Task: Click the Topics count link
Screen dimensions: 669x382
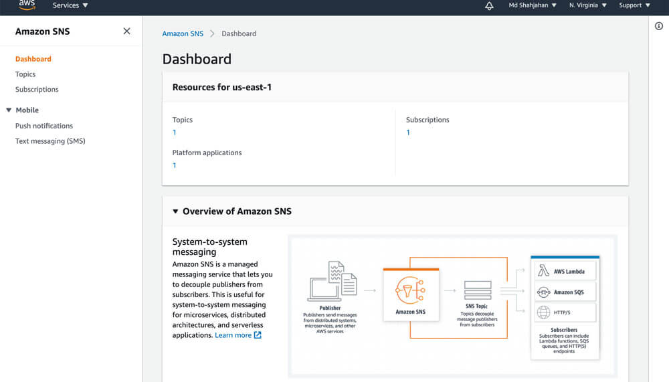Action: click(174, 132)
